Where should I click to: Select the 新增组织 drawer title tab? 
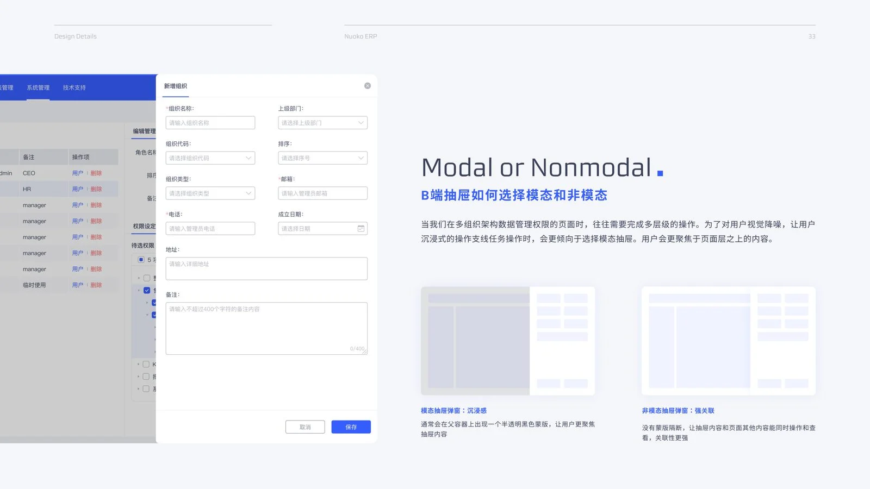point(176,86)
